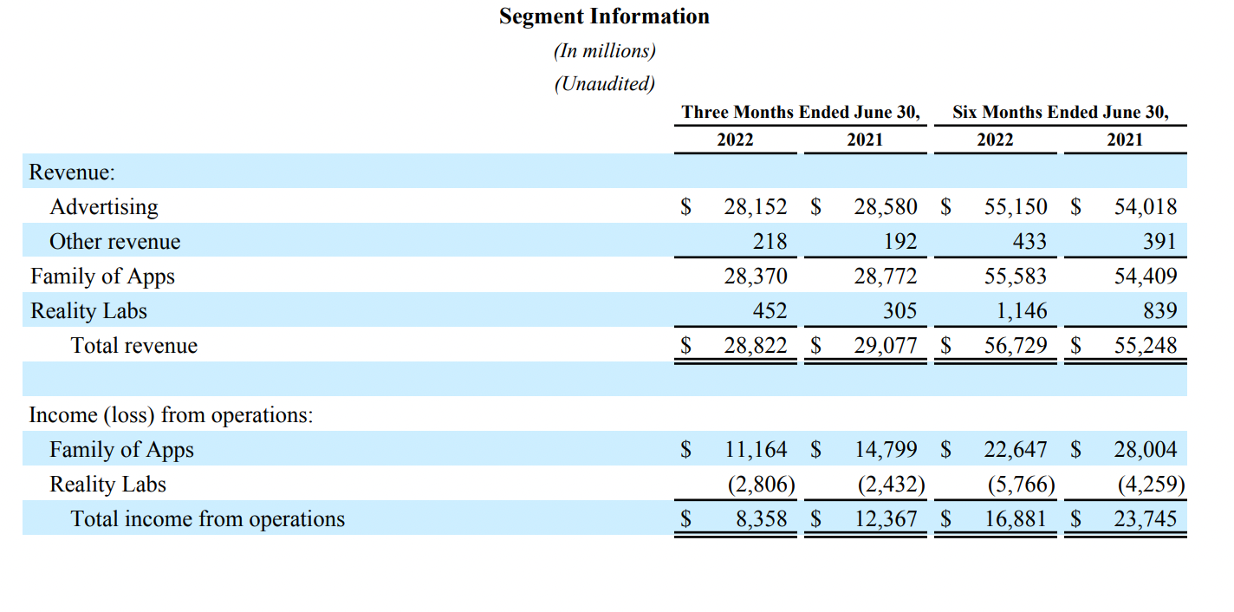Image resolution: width=1234 pixels, height=612 pixels.
Task: Click Advertising value 28,580
Action: [x=886, y=207]
